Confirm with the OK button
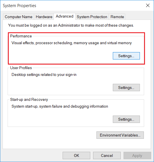Image resolution: width=154 pixels, height=162 pixels. click(76, 155)
